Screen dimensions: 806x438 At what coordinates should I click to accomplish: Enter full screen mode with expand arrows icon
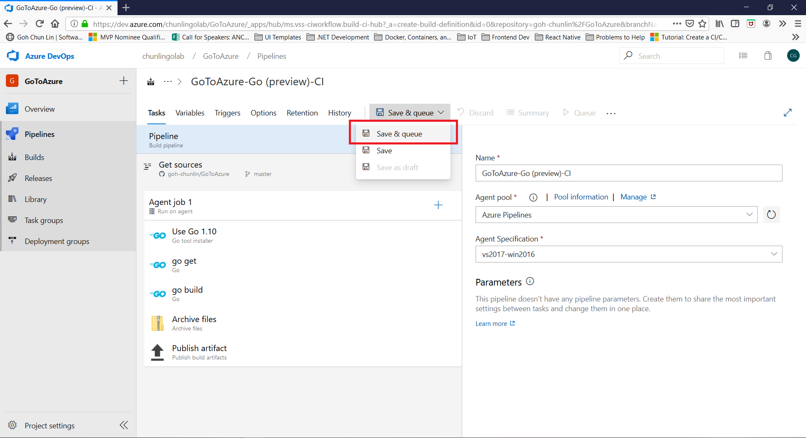[x=788, y=113]
